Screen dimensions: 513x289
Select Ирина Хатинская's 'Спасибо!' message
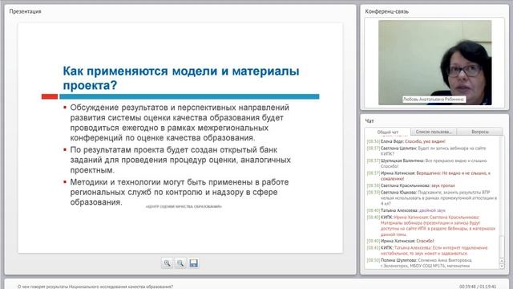[401, 241]
